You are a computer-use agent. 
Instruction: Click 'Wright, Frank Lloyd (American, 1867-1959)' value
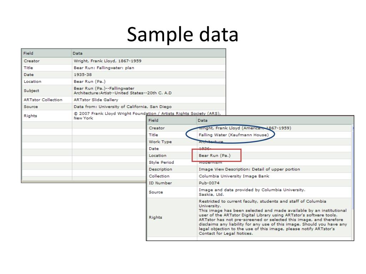[x=245, y=128]
